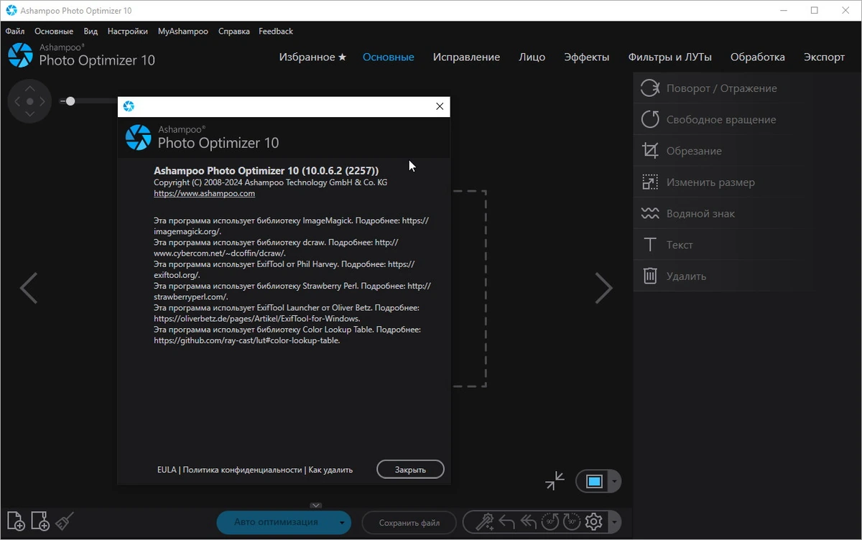Click the Copyright (C) 2008-2024 line
This screenshot has height=540, width=862.
click(271, 182)
